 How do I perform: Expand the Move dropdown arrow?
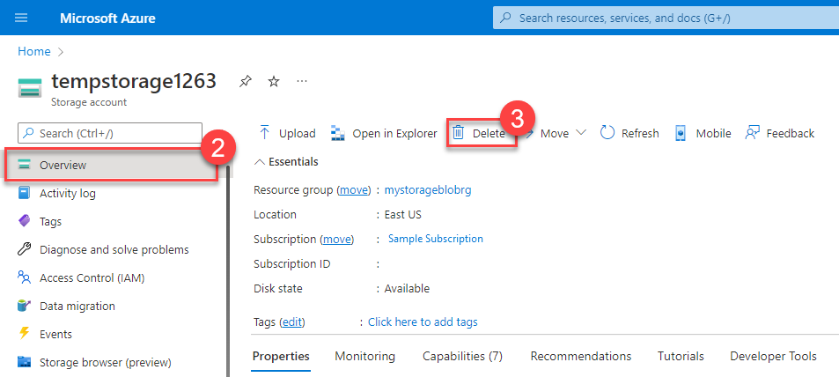(x=581, y=133)
